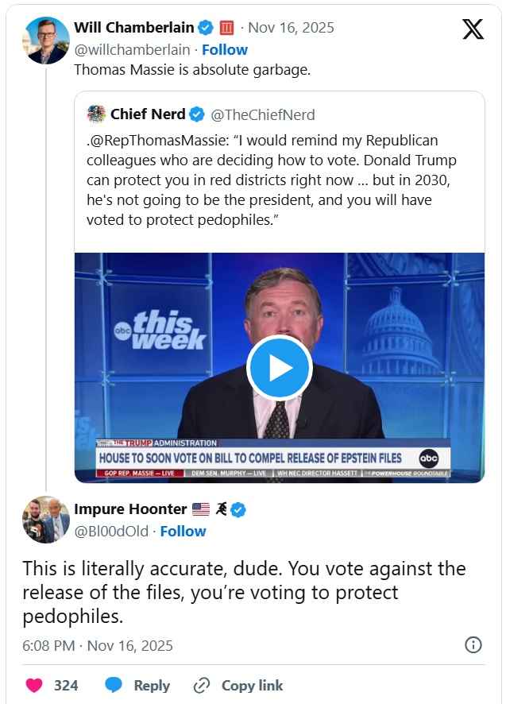This screenshot has height=704, width=506.
Task: Like the tweet with heart icon
Action: point(34,685)
